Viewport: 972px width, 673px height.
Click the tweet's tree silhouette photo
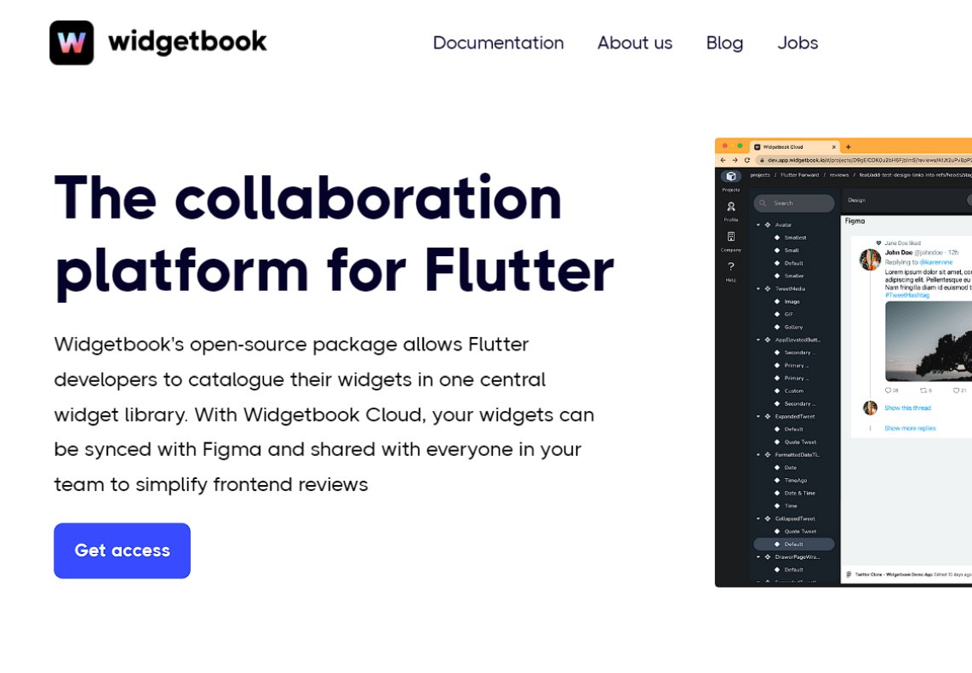(929, 341)
